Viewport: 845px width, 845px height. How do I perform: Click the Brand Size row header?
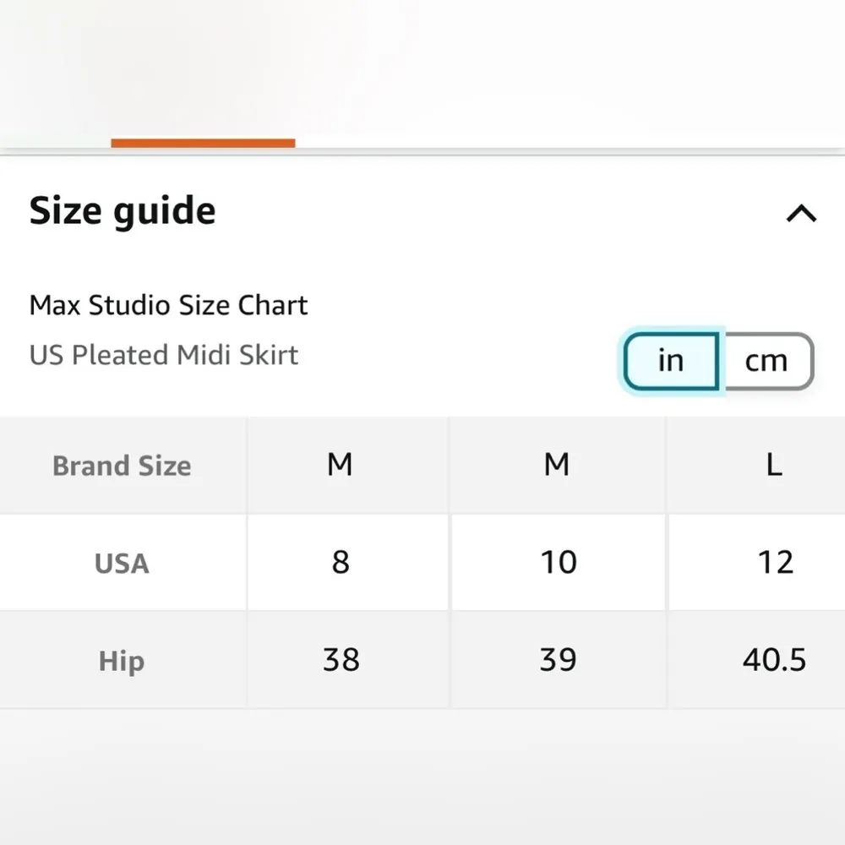122,466
